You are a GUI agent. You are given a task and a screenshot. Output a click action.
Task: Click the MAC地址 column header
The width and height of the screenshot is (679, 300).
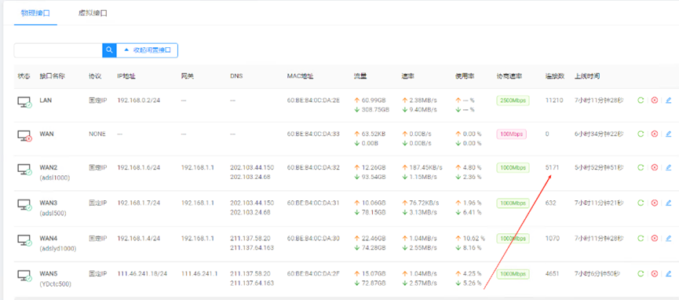(x=300, y=76)
